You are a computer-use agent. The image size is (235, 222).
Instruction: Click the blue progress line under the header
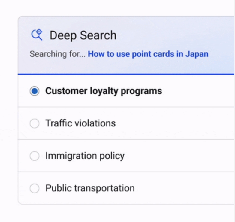point(126,74)
